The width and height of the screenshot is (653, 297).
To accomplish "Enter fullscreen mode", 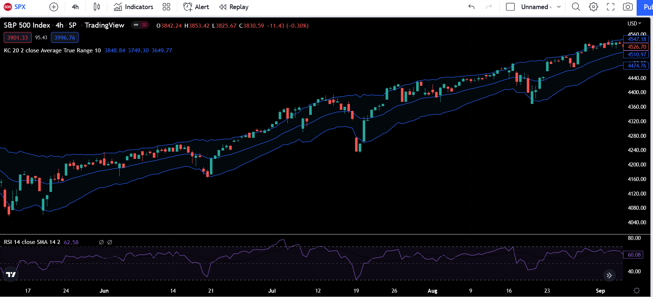I will pos(611,7).
